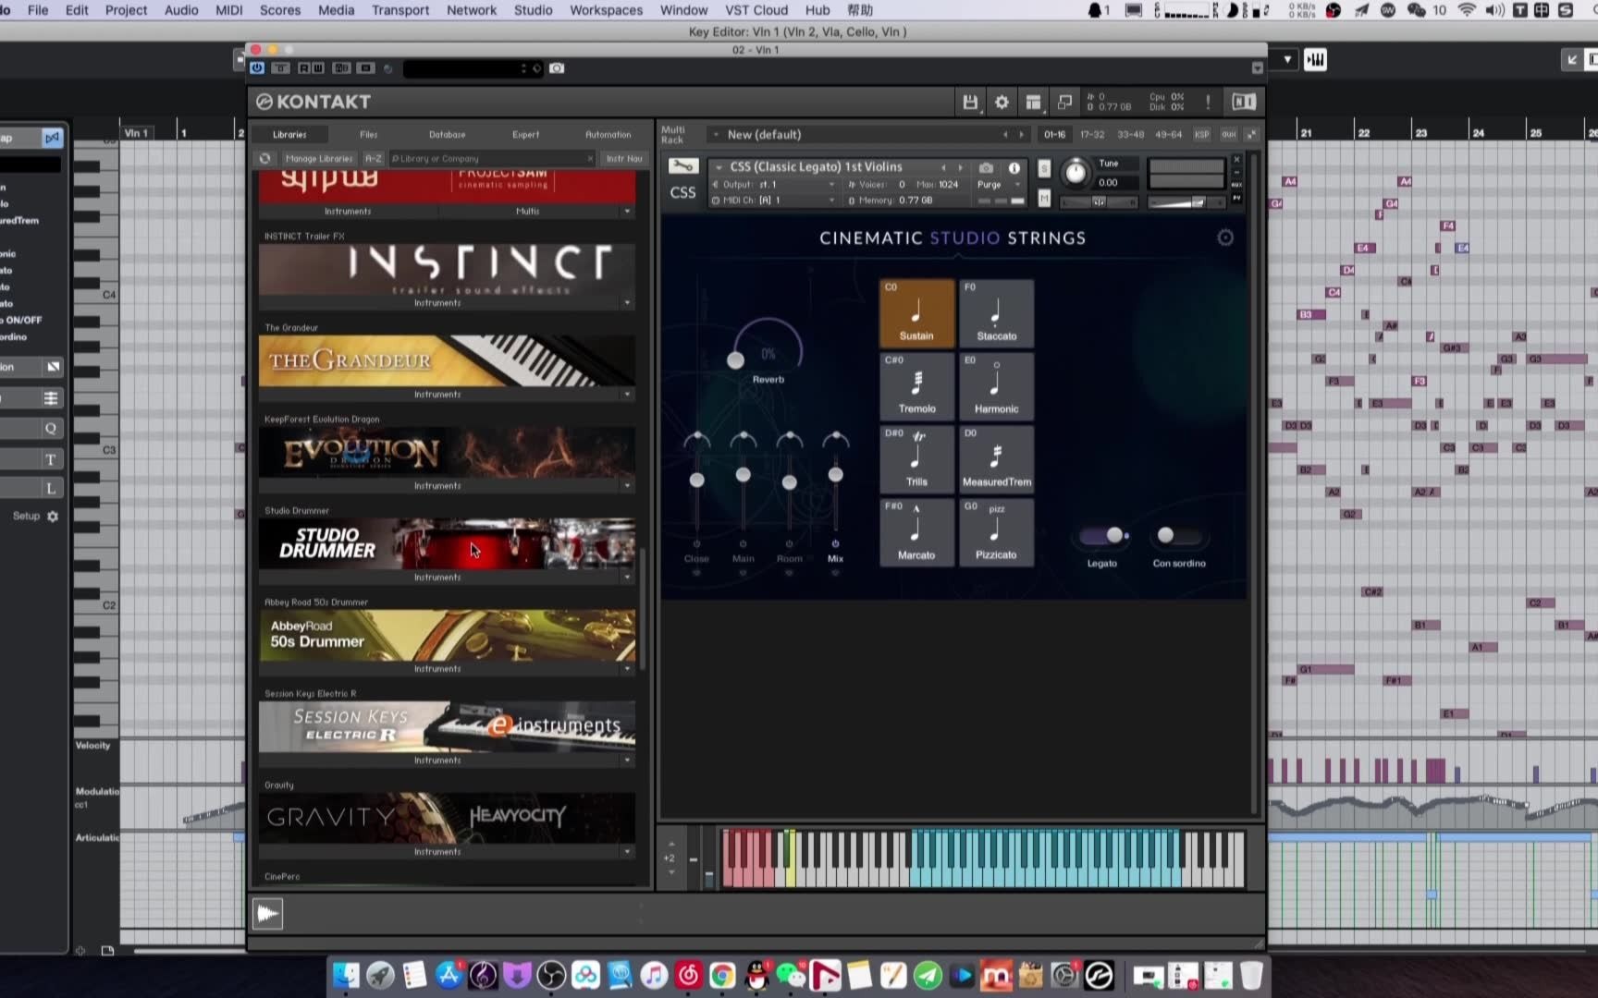Adjust the Tune knob
This screenshot has height=998, width=1598.
click(x=1076, y=173)
